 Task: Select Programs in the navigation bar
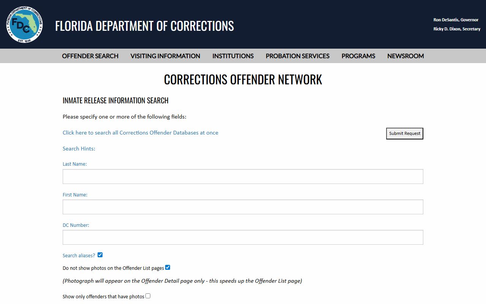(x=358, y=56)
